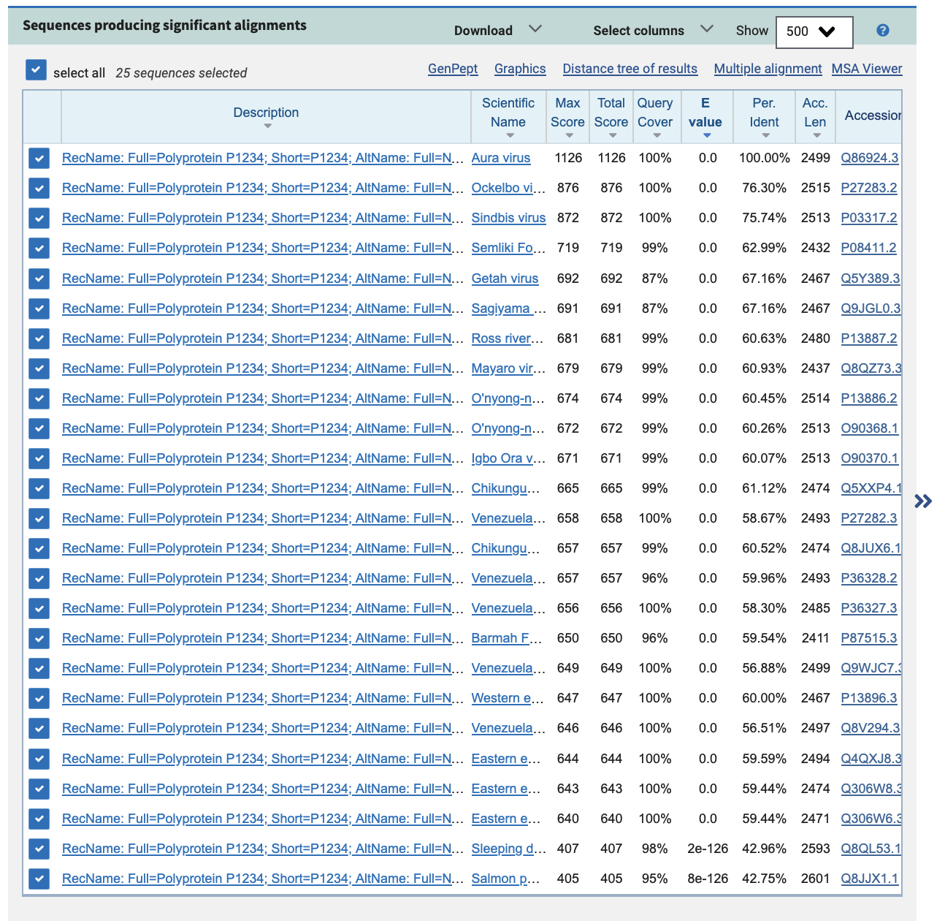Click the E value 8e-126

click(708, 879)
